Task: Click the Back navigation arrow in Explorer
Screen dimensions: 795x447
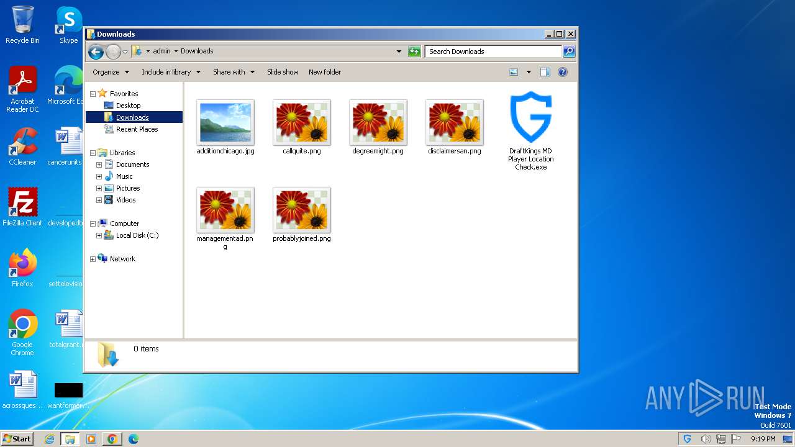Action: tap(96, 52)
